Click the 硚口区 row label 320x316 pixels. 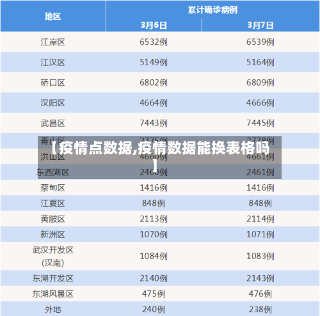(x=52, y=83)
